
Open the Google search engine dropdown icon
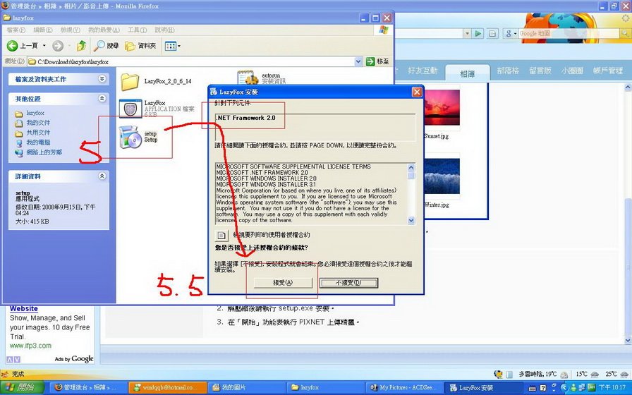coord(511,34)
